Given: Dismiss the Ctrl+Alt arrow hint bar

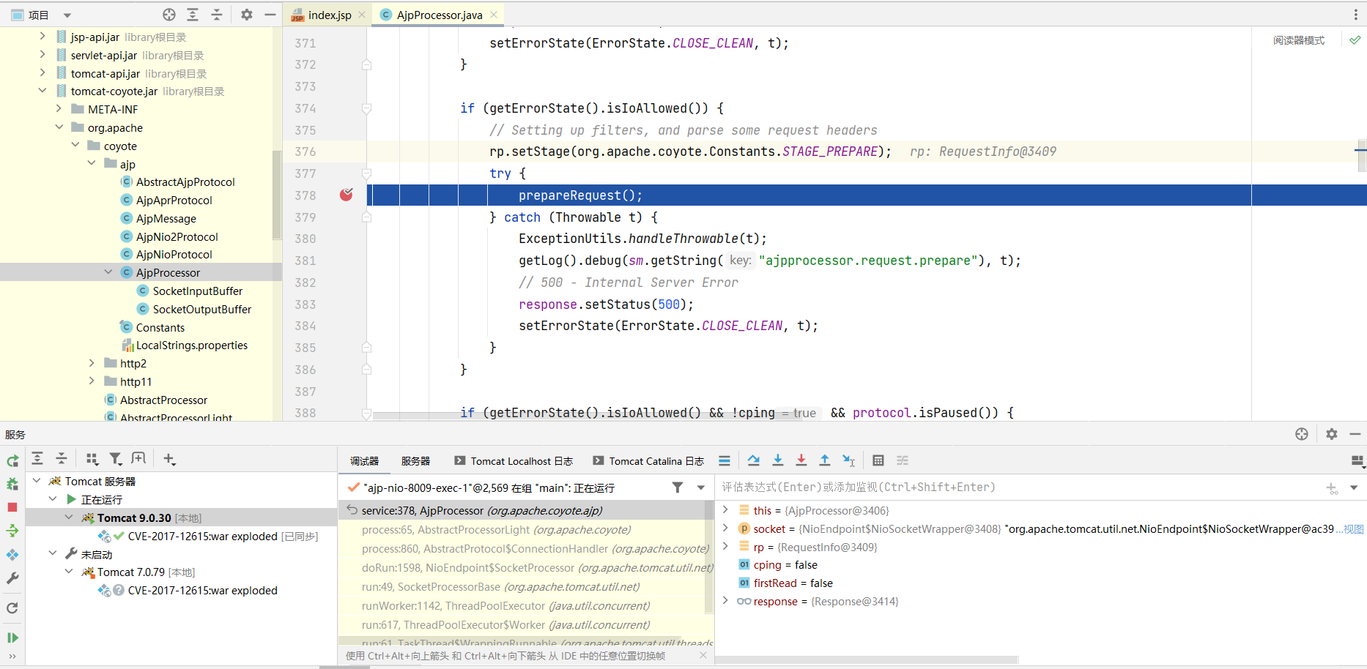Looking at the screenshot, I should point(703,656).
